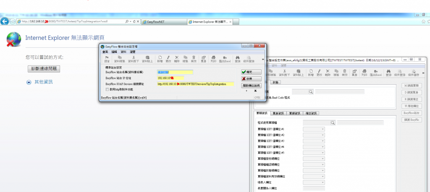
Task: Click 匯出Excel icon in EasyFlow dialog toolbar
Action: pos(225,59)
